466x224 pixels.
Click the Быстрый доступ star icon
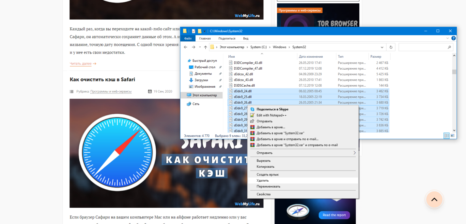click(189, 61)
